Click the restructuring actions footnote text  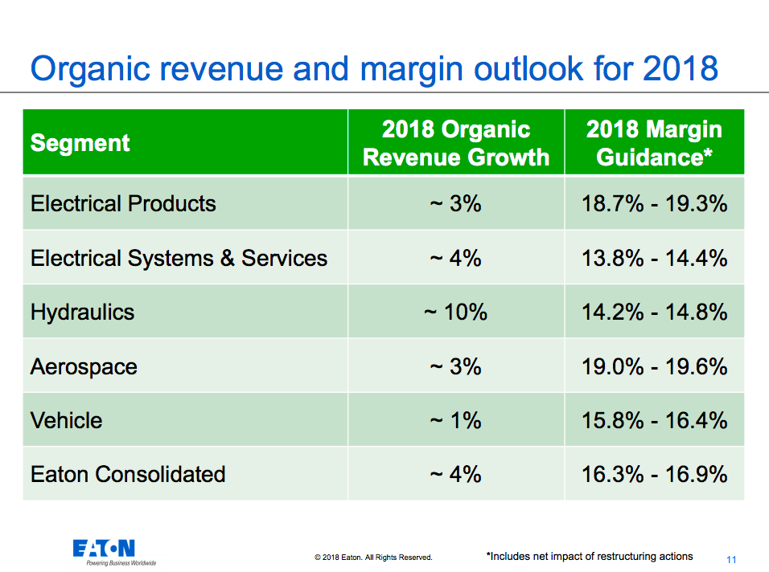point(590,556)
